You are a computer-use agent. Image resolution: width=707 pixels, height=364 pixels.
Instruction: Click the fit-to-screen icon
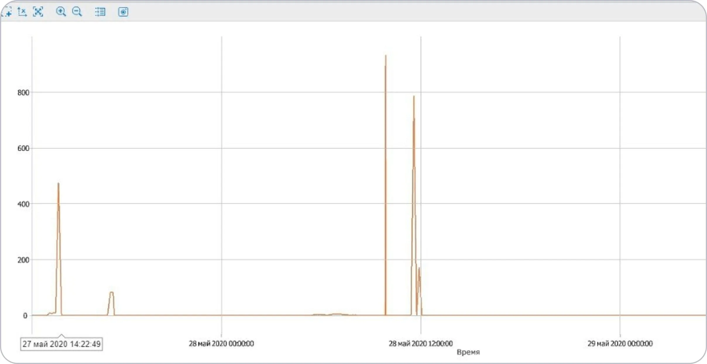pyautogui.click(x=38, y=12)
